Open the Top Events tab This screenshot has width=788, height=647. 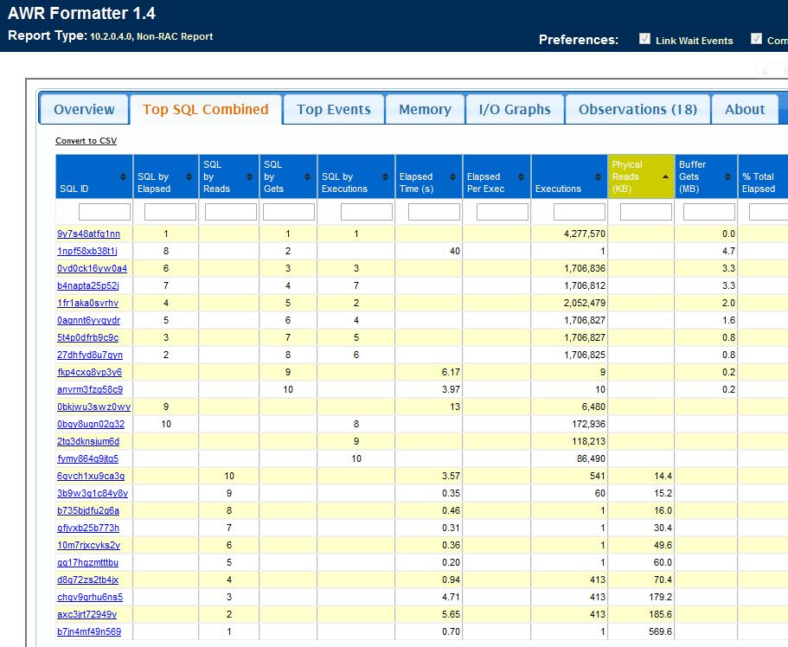click(333, 109)
